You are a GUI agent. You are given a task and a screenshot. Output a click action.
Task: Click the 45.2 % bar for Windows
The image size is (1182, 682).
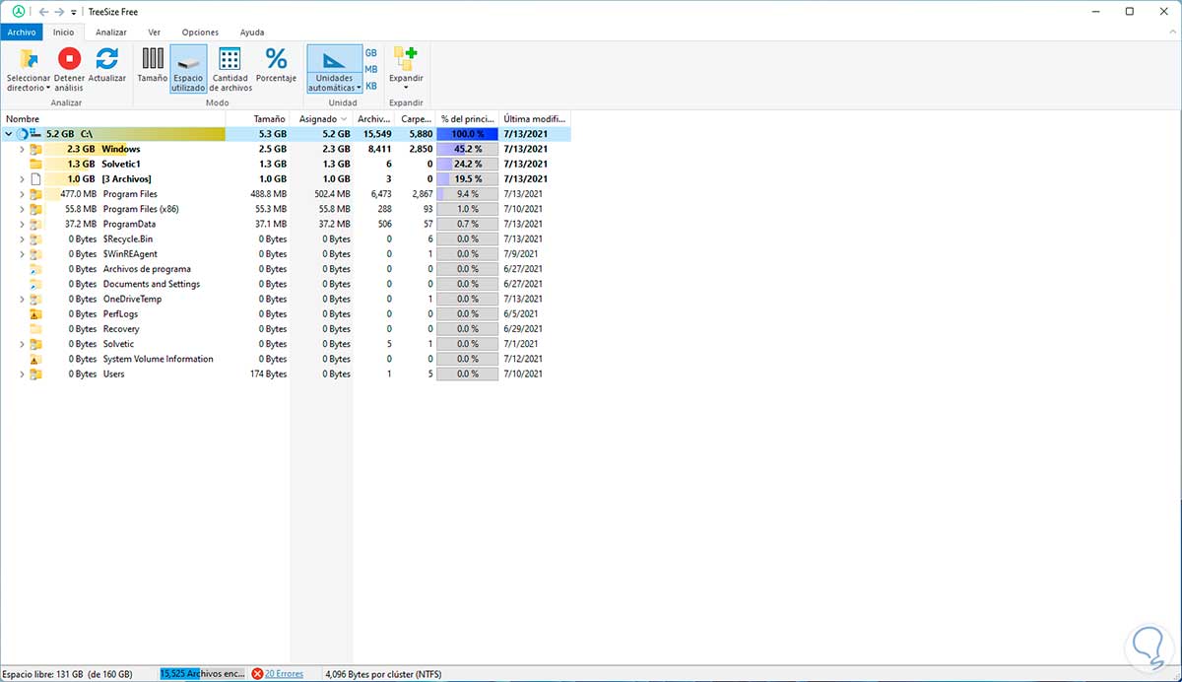468,149
